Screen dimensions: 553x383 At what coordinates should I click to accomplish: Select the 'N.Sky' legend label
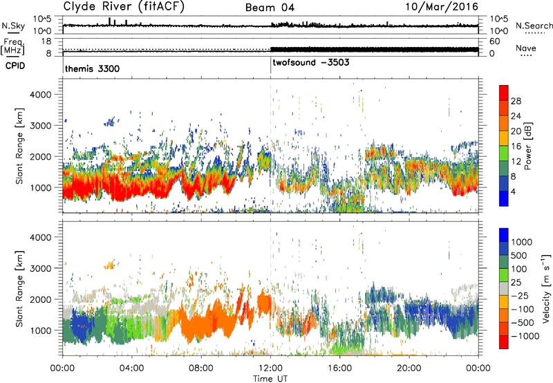pos(13,26)
